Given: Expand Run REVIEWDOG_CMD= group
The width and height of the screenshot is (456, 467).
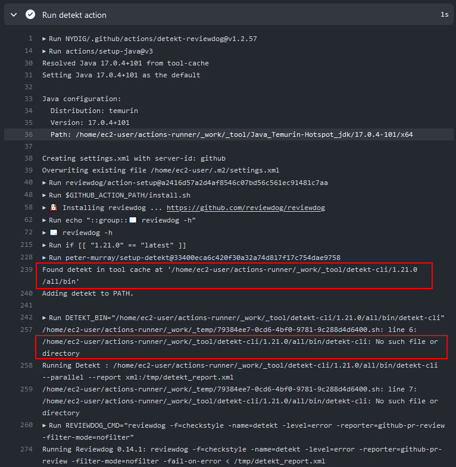Looking at the screenshot, I should [x=44, y=425].
